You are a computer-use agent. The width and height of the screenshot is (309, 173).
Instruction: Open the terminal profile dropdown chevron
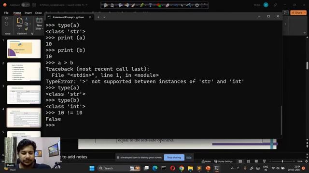(104, 17)
